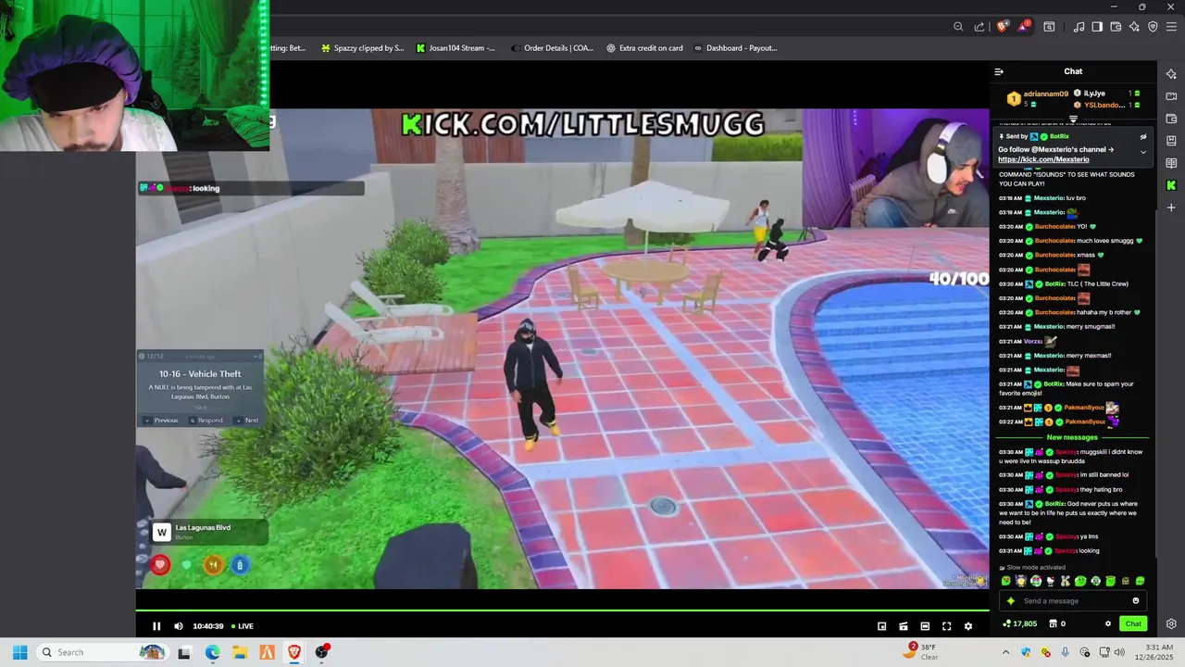The image size is (1185, 667).
Task: Expand the pinned message chevron
Action: click(x=1143, y=152)
